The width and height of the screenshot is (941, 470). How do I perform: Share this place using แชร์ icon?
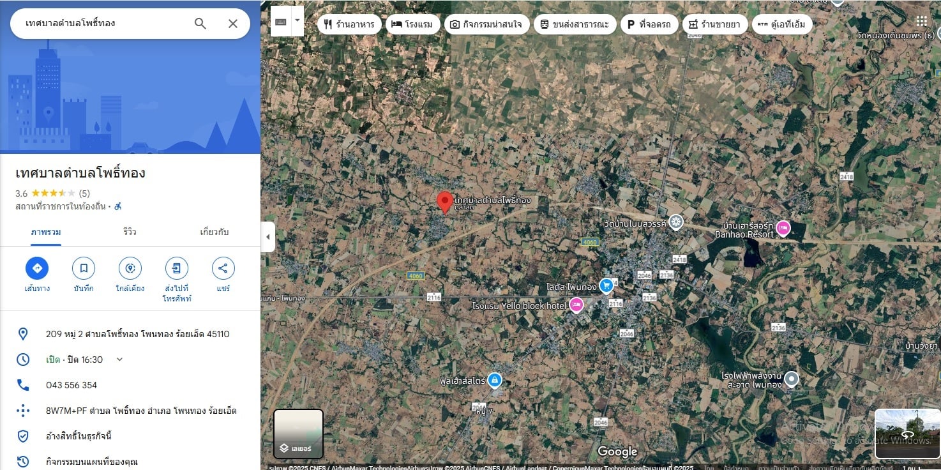tap(223, 268)
